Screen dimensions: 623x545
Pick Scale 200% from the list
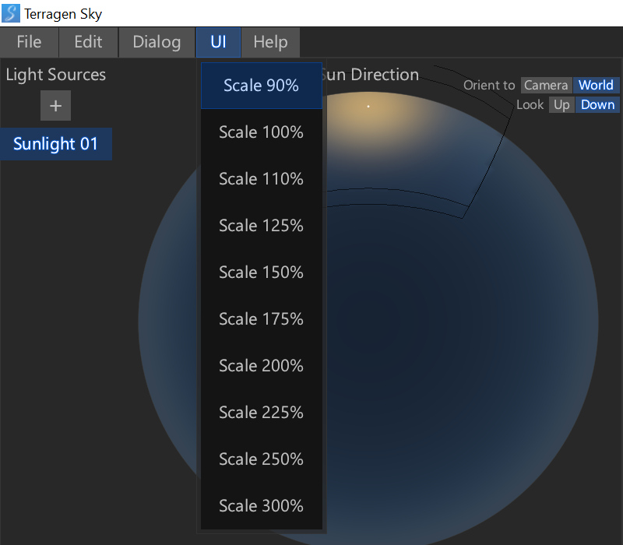[261, 366]
